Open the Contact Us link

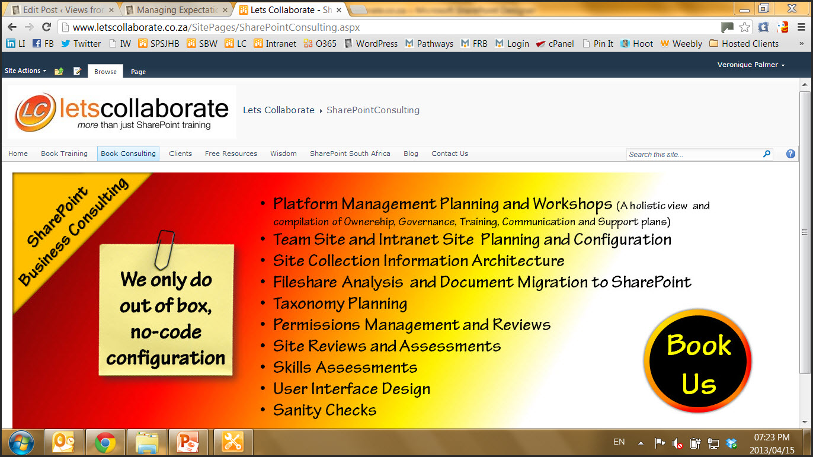pos(449,154)
